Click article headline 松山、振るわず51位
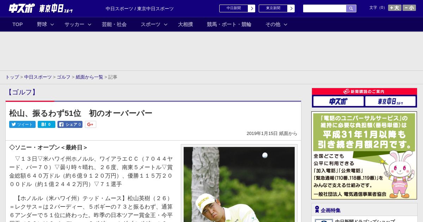This screenshot has height=222, width=423. tap(81, 113)
